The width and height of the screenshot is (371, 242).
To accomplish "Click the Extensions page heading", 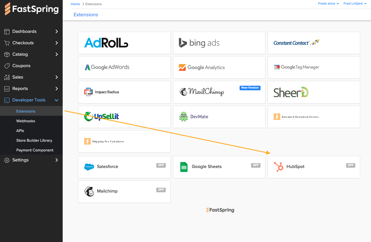I will point(86,15).
